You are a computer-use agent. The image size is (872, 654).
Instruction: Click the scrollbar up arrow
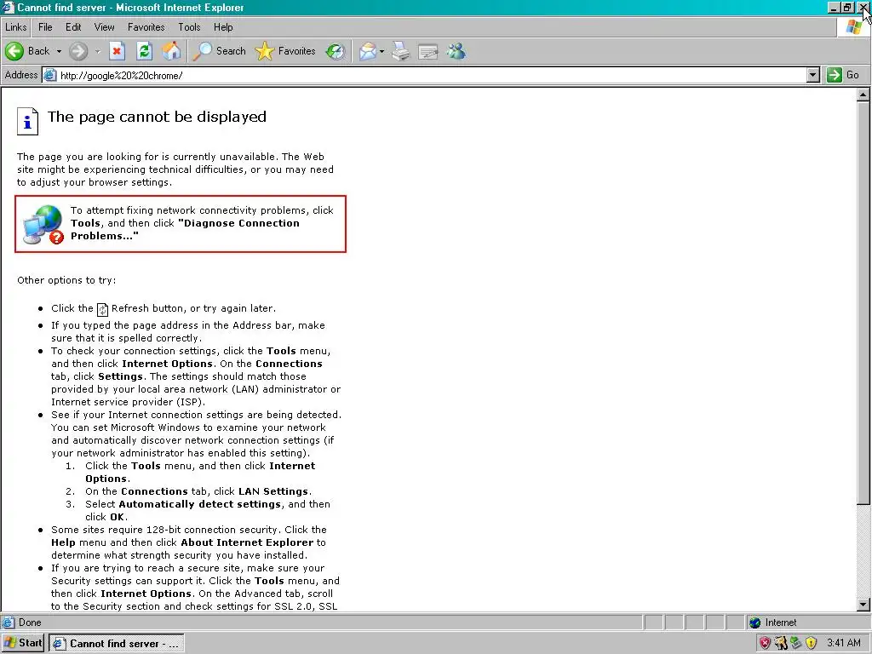pos(863,95)
